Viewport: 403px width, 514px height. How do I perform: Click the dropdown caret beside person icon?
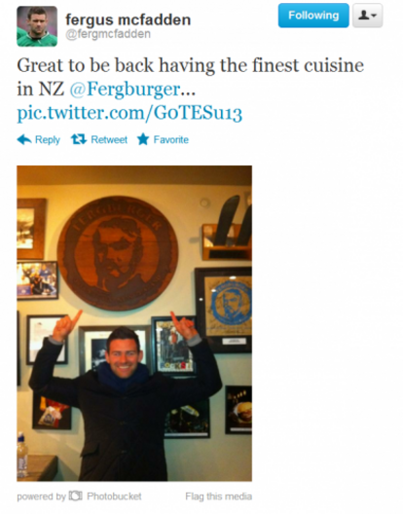374,16
